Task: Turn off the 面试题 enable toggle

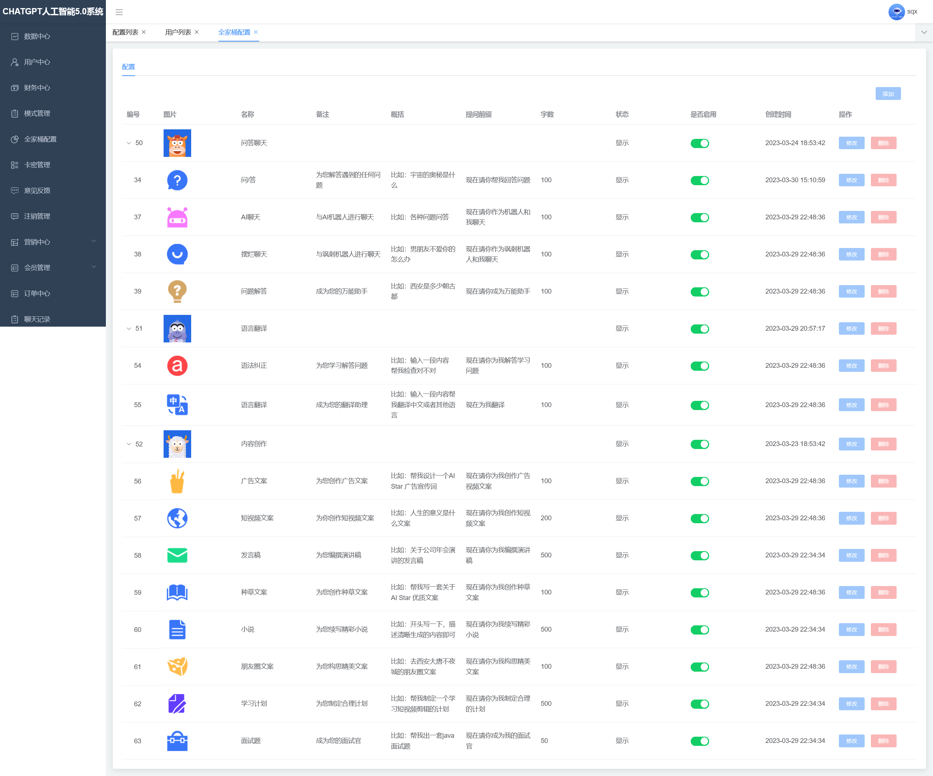Action: pyautogui.click(x=700, y=741)
